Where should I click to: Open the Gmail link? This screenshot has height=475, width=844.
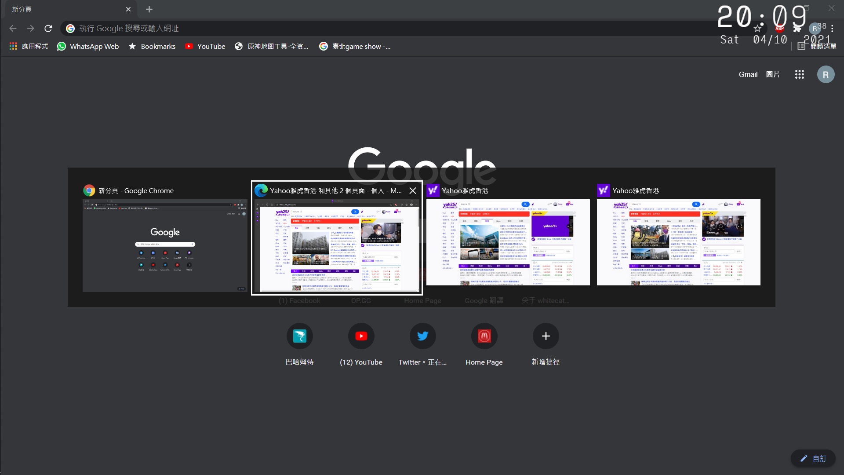[748, 74]
